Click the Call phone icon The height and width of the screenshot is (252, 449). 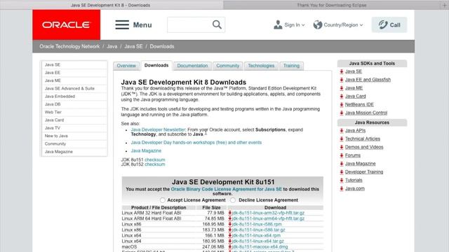pyautogui.click(x=383, y=24)
